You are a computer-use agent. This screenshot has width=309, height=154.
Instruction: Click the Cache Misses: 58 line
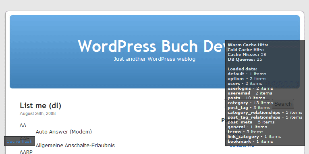[x=247, y=54]
